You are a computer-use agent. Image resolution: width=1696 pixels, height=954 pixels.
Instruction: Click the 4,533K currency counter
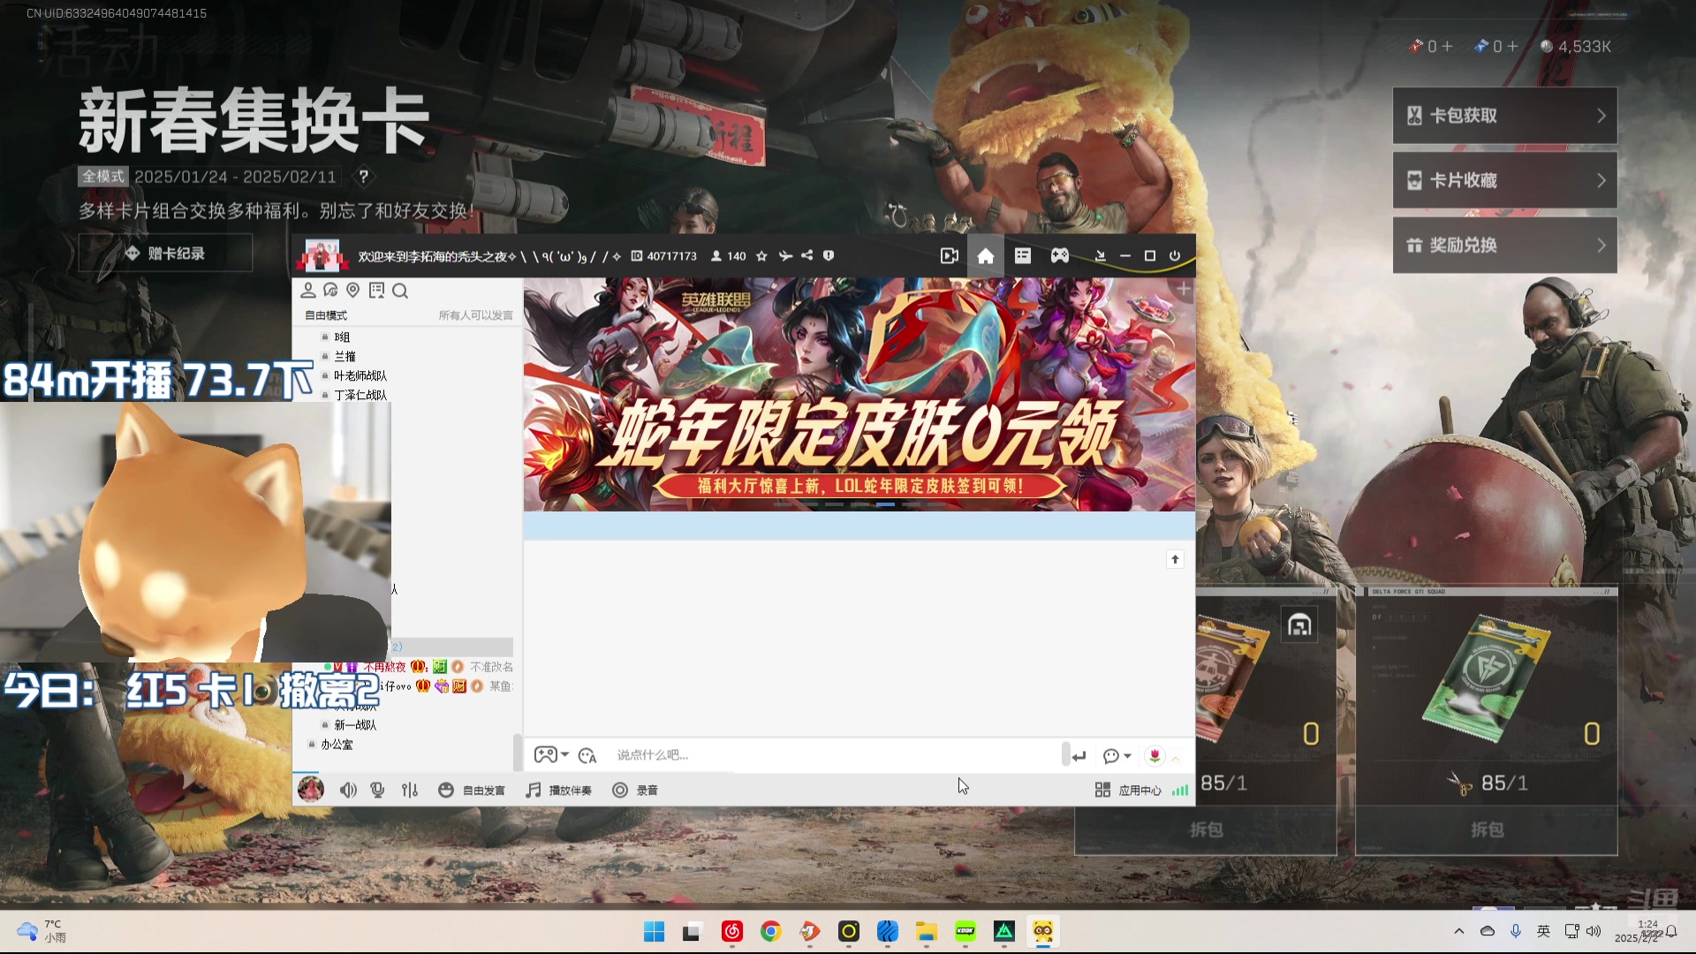[x=1576, y=47]
